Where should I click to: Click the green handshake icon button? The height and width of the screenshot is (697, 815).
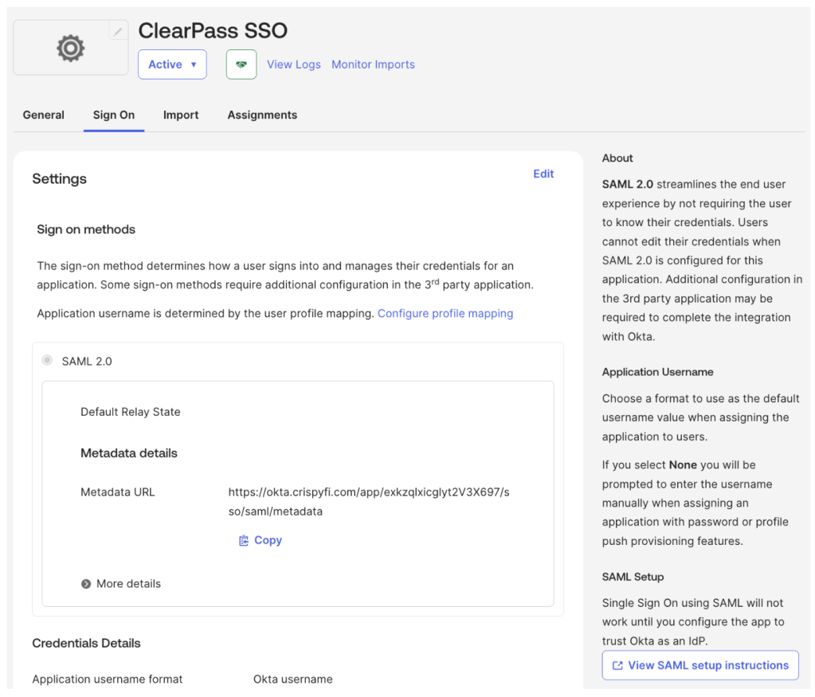point(241,65)
